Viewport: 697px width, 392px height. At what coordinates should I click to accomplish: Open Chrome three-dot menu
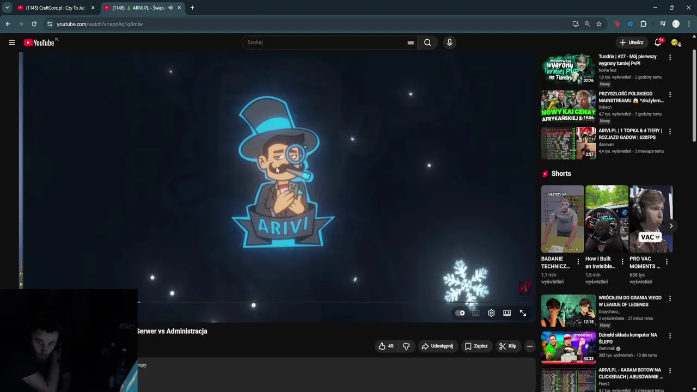[x=689, y=24]
